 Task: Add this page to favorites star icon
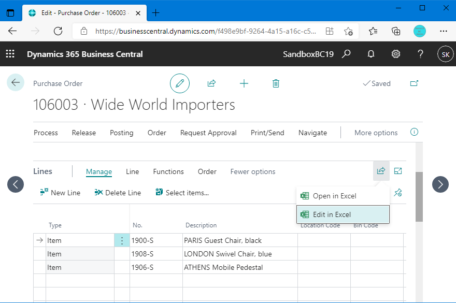point(348,31)
